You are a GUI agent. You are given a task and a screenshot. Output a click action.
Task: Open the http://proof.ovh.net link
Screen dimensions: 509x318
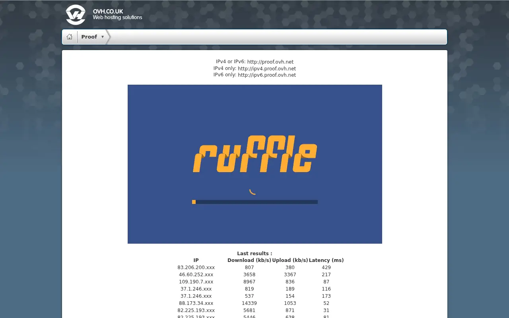[270, 62]
